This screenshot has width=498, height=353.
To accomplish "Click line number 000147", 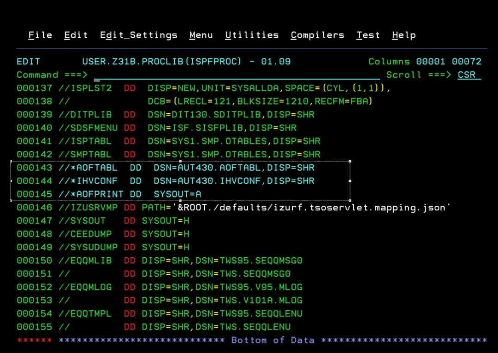I will click(34, 221).
